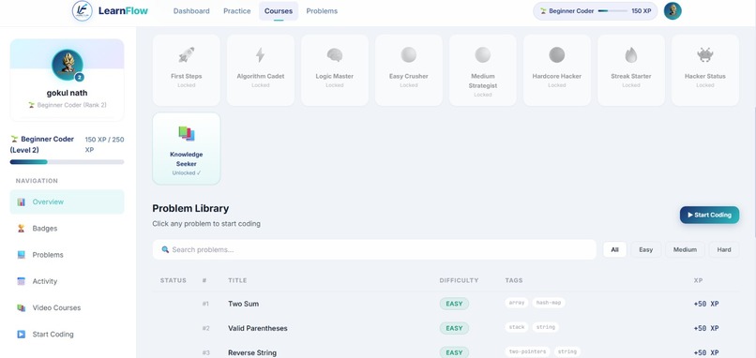
Task: Click the Beginner Coder (Rank 2) text
Action: click(67, 105)
